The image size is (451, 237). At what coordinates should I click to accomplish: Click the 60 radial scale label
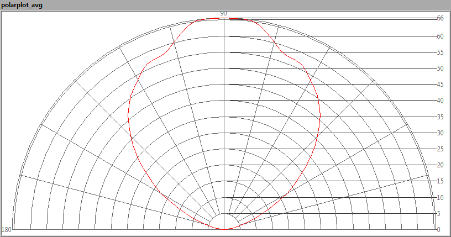[x=440, y=36]
